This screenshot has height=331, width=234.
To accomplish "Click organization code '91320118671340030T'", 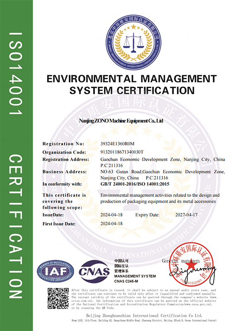I will pyautogui.click(x=122, y=152).
